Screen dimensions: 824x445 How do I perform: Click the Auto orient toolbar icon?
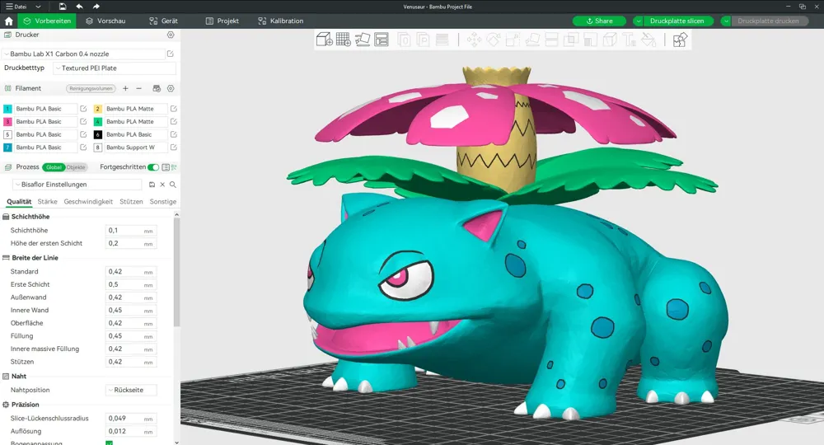coord(363,40)
